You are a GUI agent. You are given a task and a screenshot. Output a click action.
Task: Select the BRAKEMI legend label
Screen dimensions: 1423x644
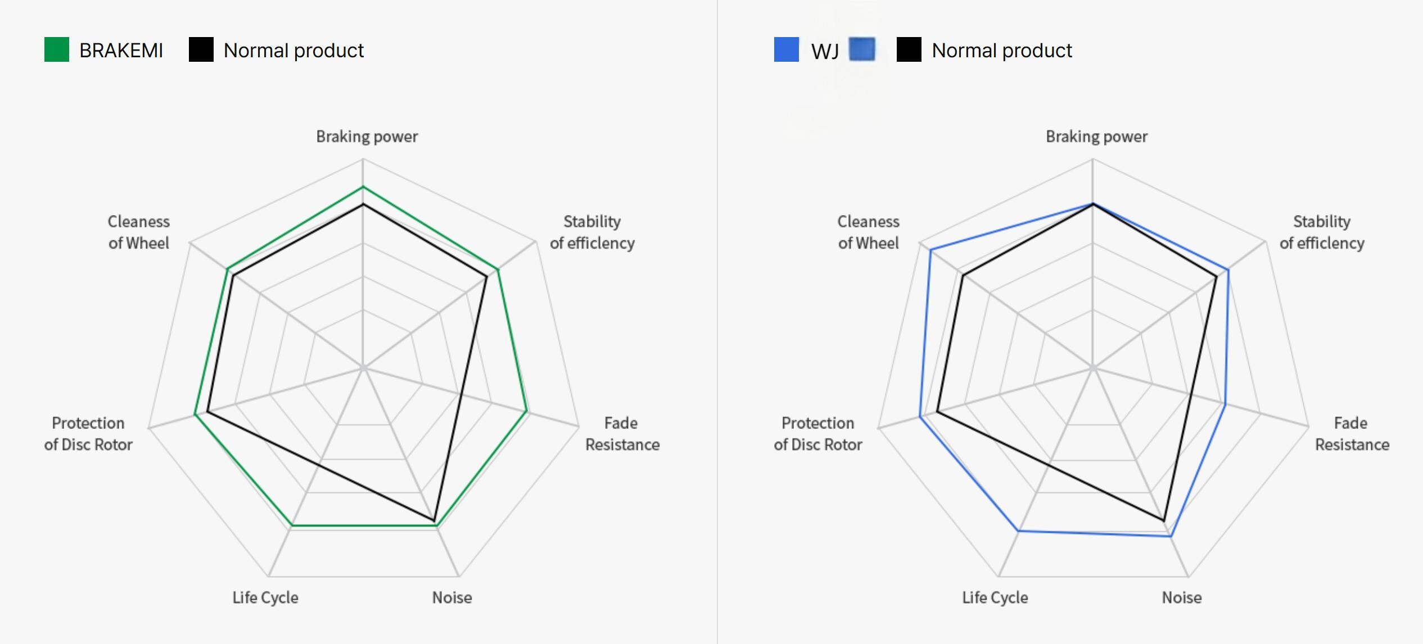point(121,51)
